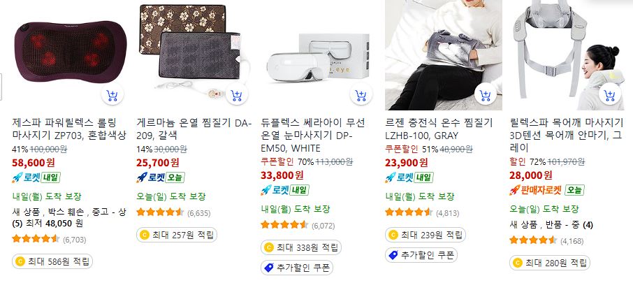Image resolution: width=633 pixels, height=290 pixels.
Task: Add 게르마늄 온열 찜질기 to cart
Action: pyautogui.click(x=237, y=95)
